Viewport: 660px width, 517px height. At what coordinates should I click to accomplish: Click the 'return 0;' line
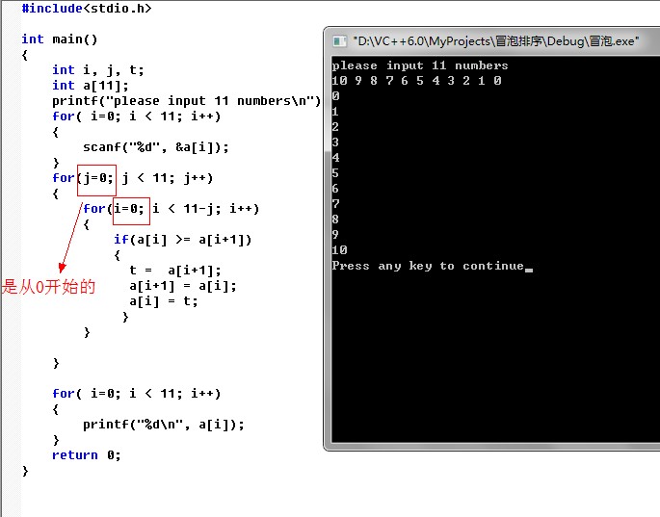point(87,454)
